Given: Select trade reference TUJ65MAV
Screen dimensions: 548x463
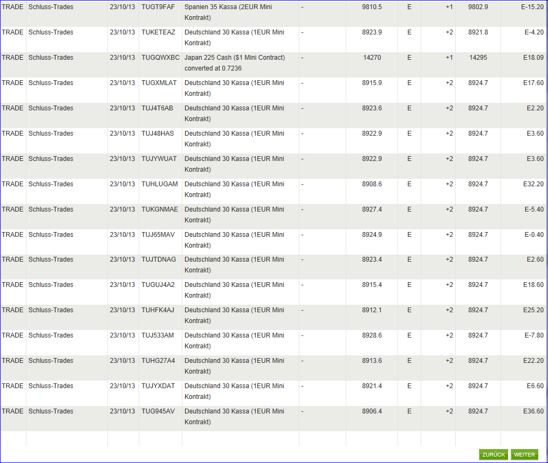Looking at the screenshot, I should tap(158, 235).
